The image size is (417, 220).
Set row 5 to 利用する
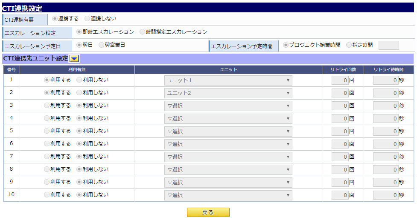click(x=47, y=131)
